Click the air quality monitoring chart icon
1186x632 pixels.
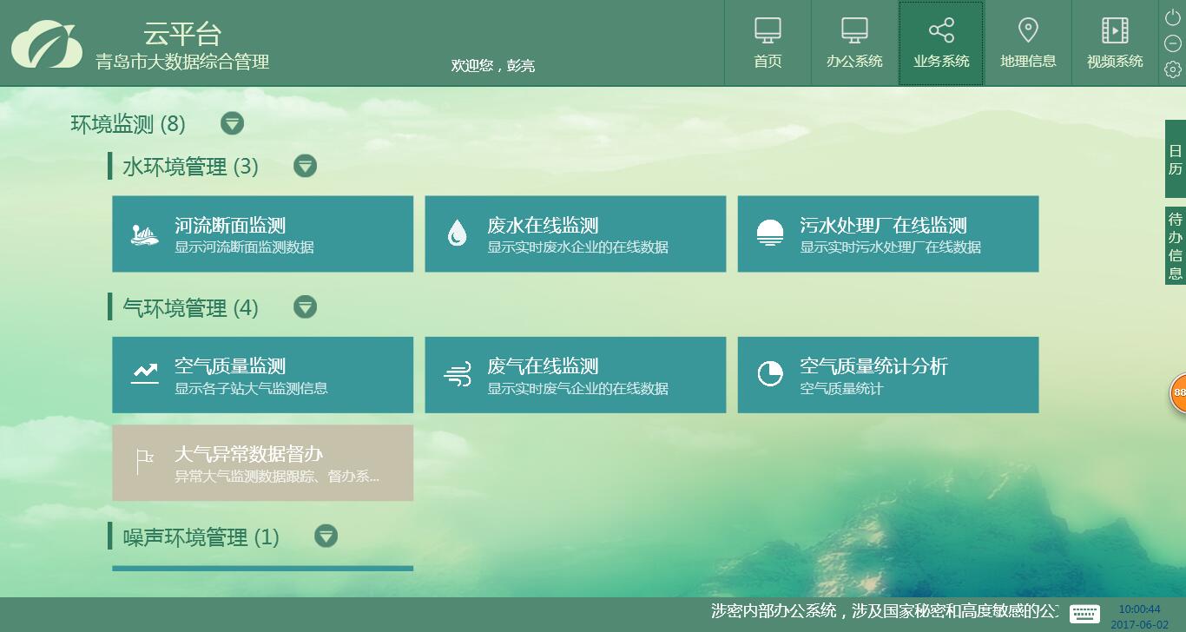(x=144, y=374)
